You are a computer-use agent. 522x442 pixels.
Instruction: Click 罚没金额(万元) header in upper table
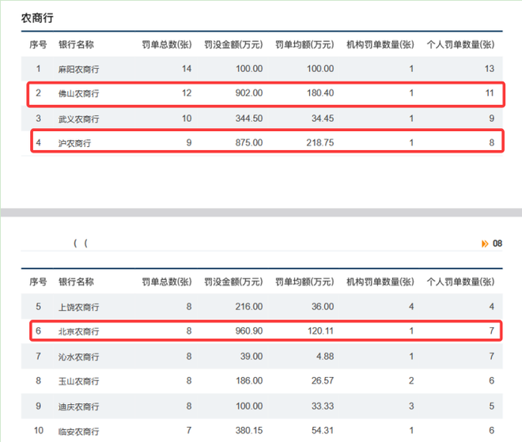tap(233, 44)
